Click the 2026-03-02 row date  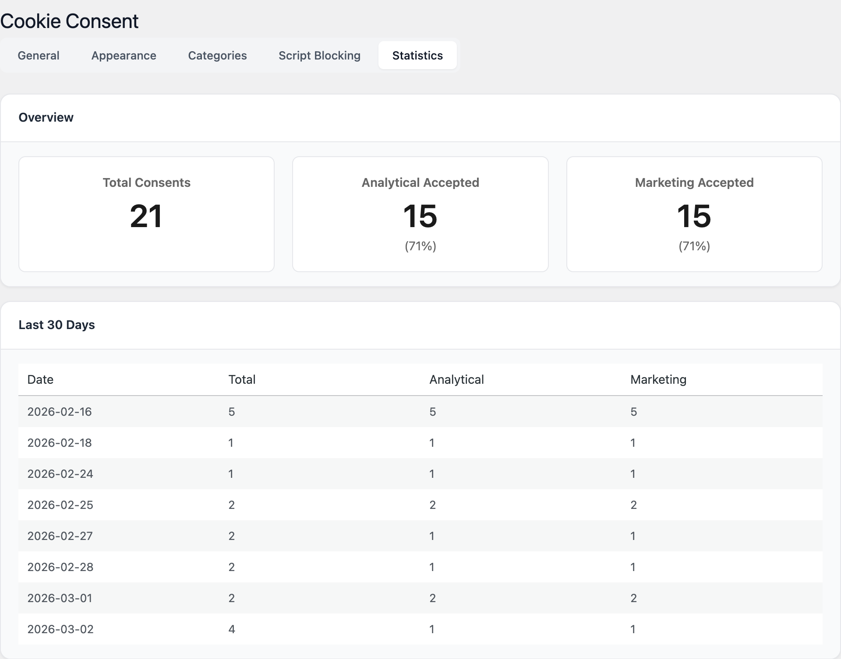click(60, 629)
